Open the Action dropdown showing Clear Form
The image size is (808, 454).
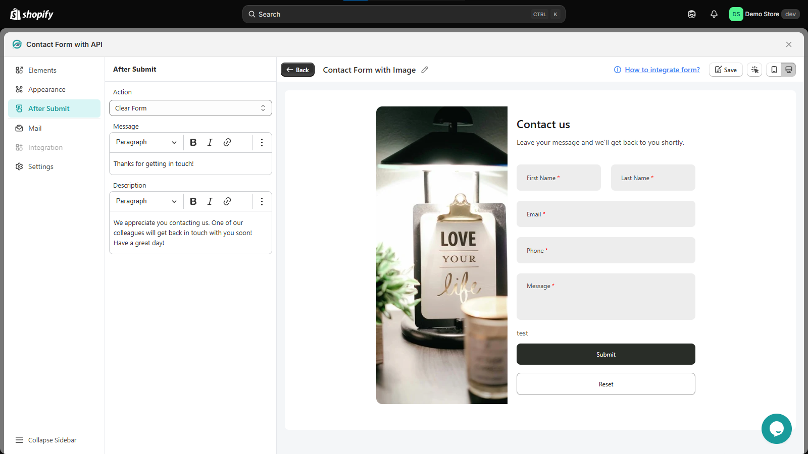[190, 108]
